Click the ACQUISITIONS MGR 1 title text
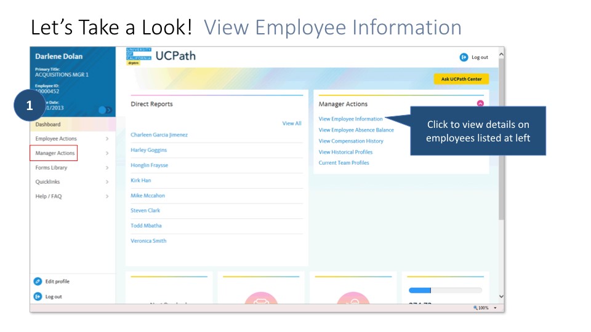Viewport: 591px width, 332px height. (x=62, y=74)
